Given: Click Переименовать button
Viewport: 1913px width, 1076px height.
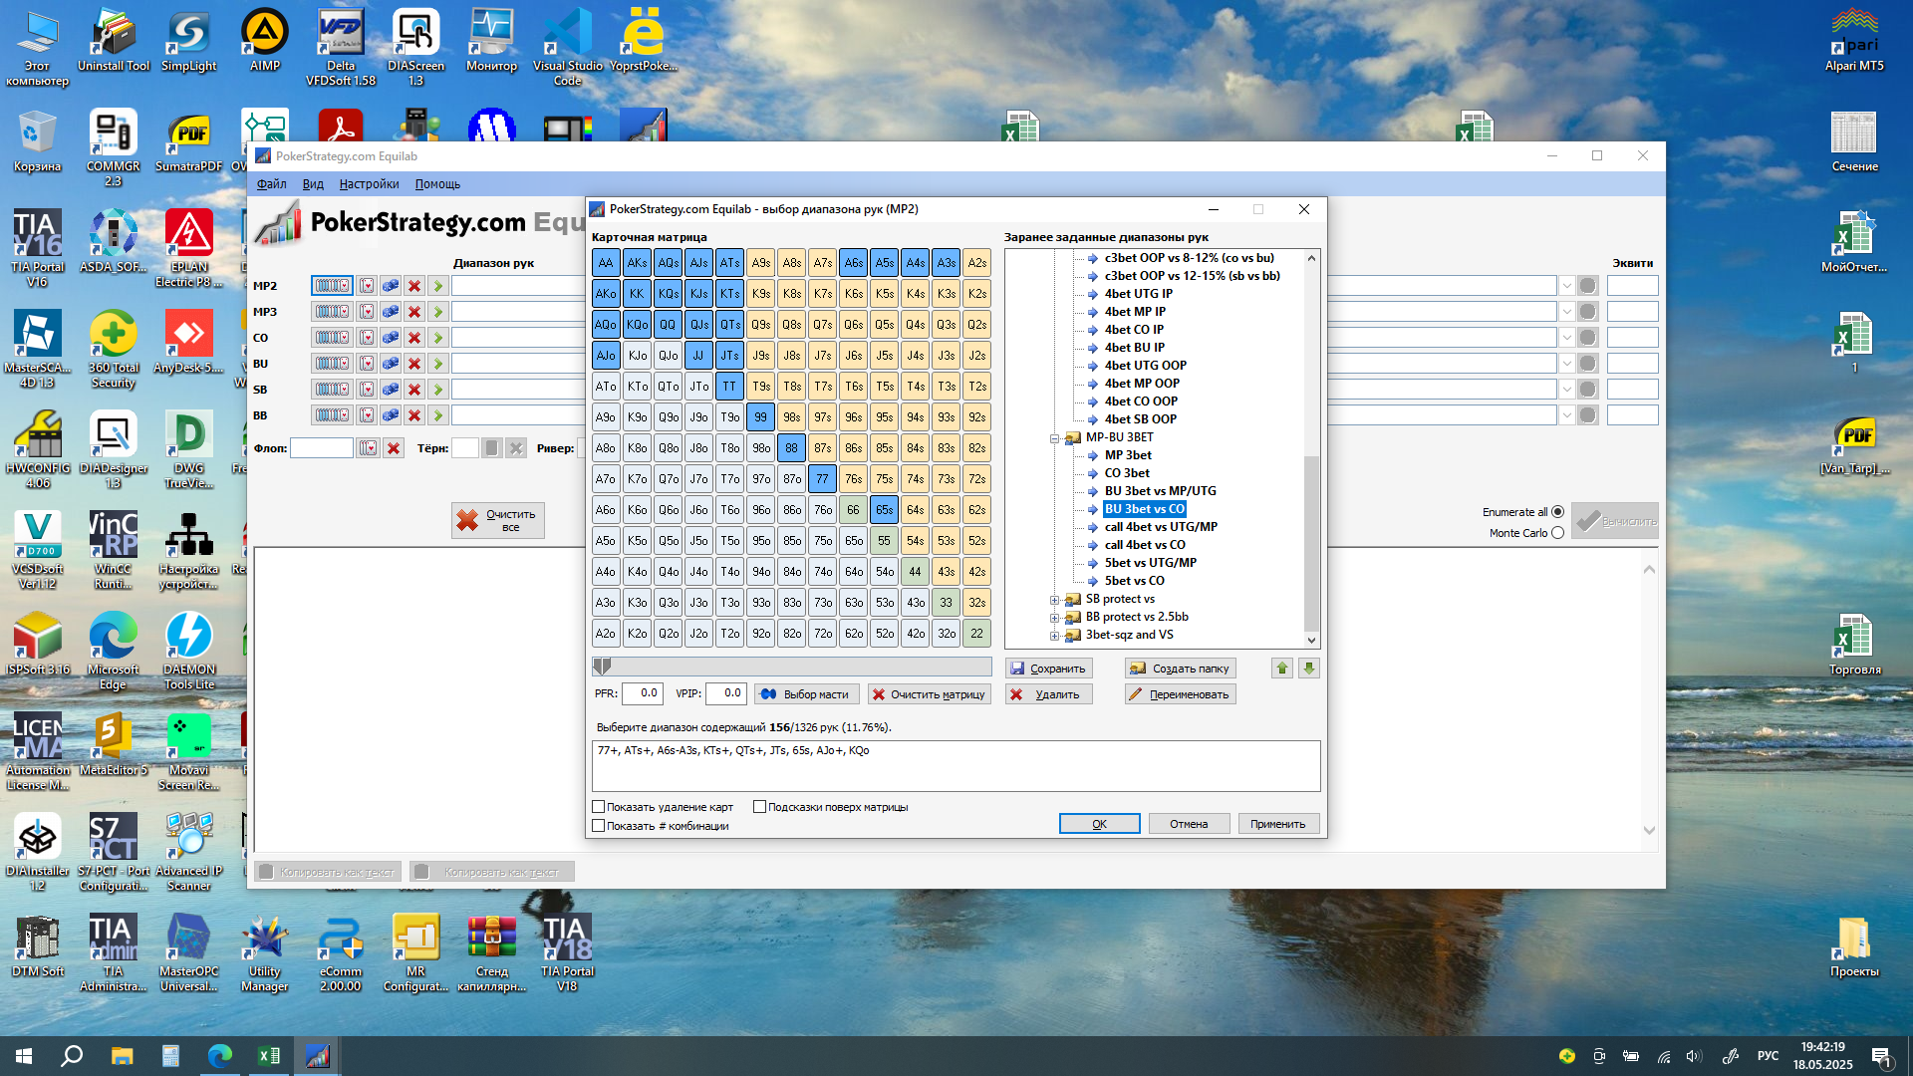Looking at the screenshot, I should pyautogui.click(x=1181, y=694).
